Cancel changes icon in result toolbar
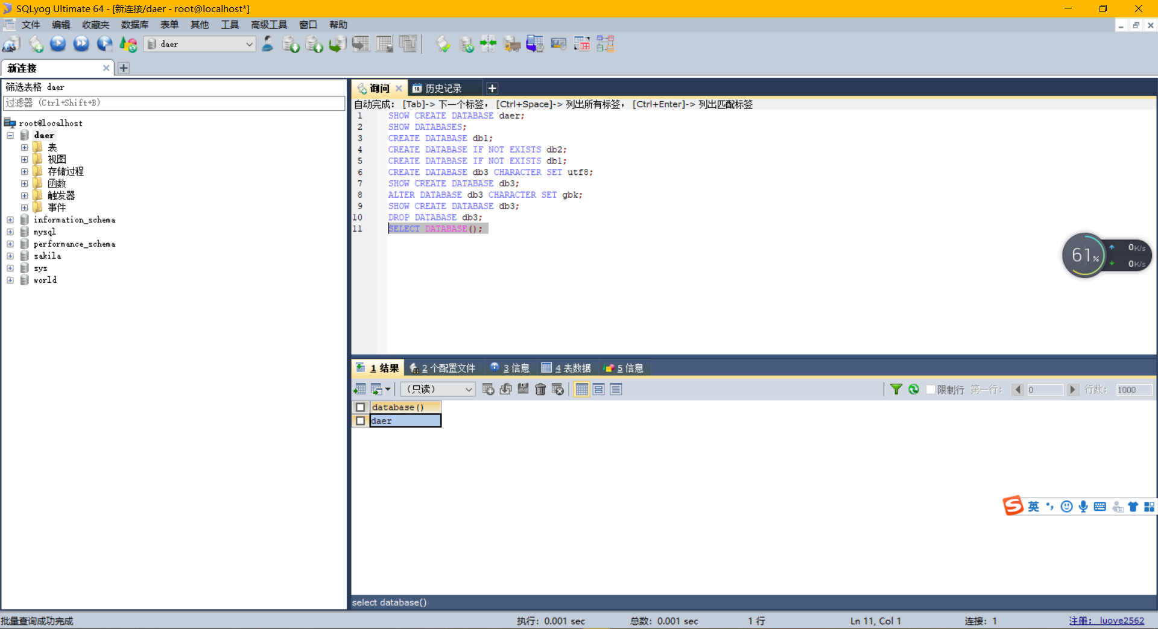1158x629 pixels. click(x=558, y=390)
